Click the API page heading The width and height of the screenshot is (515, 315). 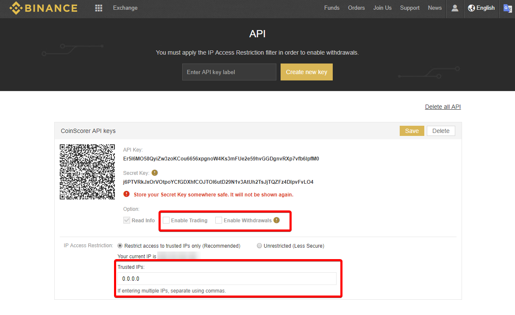tap(257, 34)
